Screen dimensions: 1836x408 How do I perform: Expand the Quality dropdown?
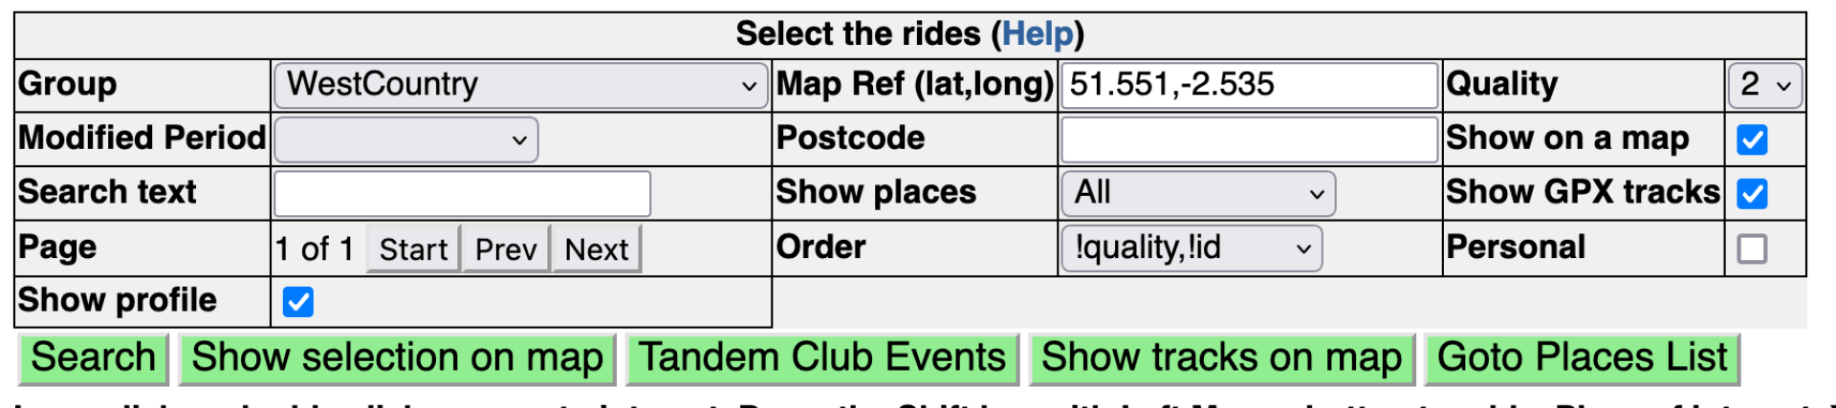(1764, 85)
